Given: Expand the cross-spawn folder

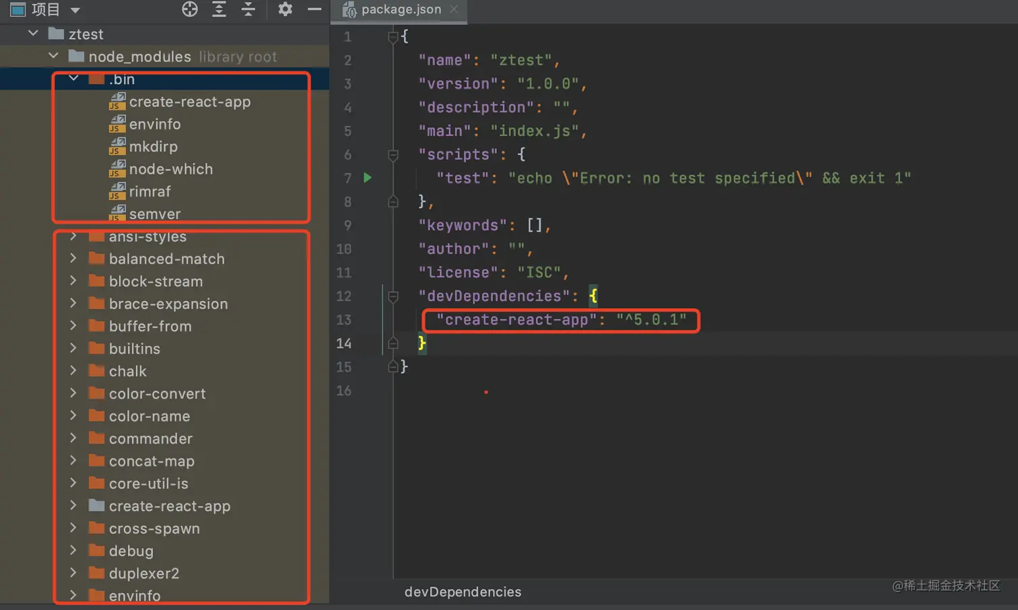Looking at the screenshot, I should (73, 528).
